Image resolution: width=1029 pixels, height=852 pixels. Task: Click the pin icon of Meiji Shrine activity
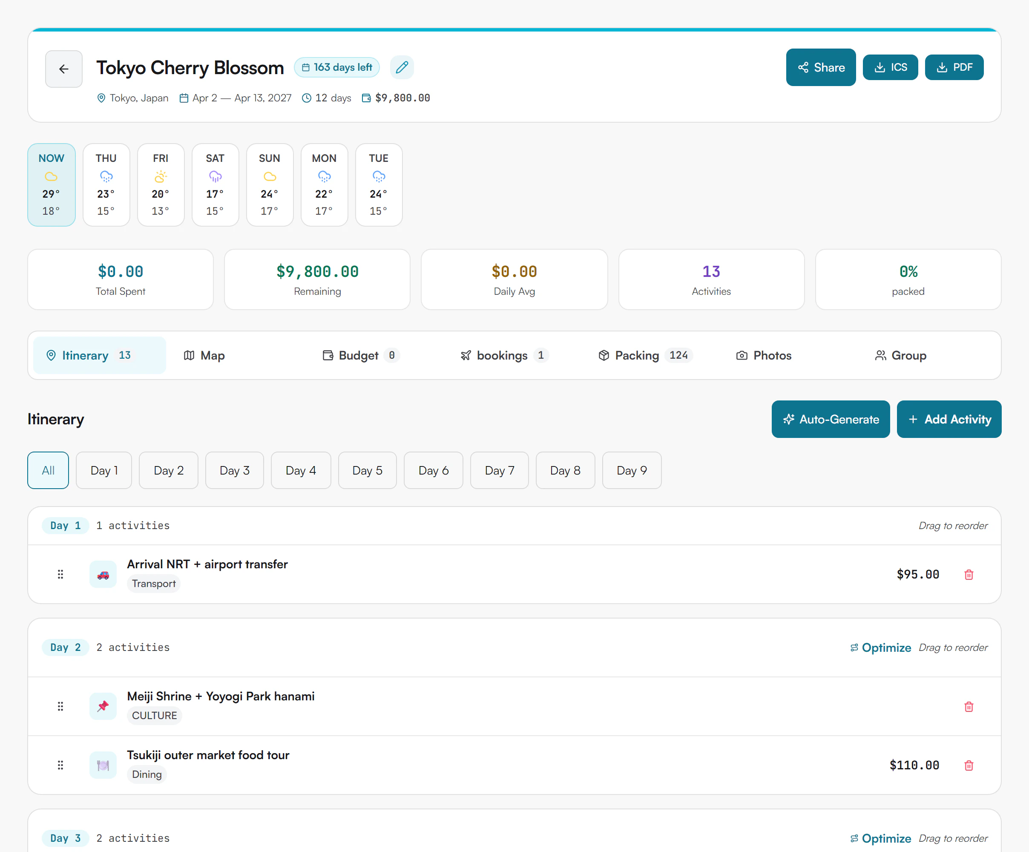(x=103, y=706)
